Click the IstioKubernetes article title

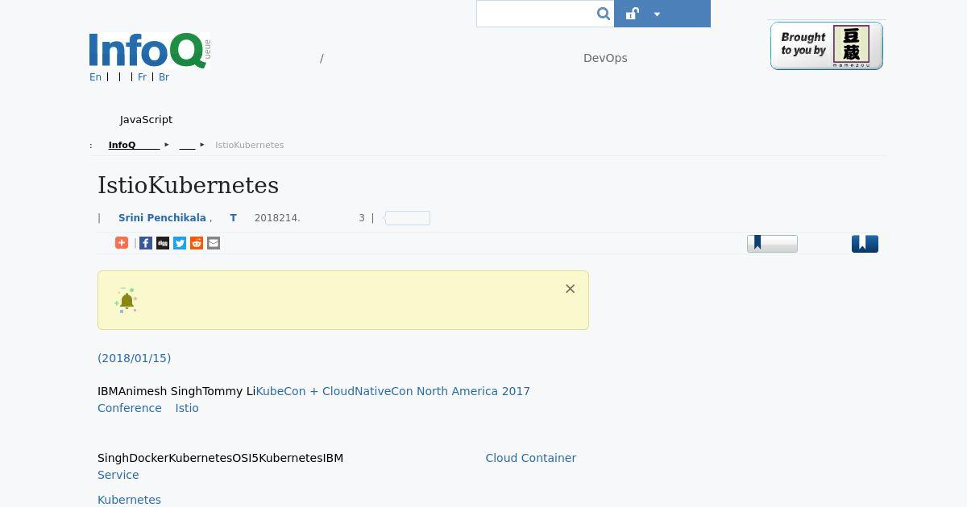188,185
